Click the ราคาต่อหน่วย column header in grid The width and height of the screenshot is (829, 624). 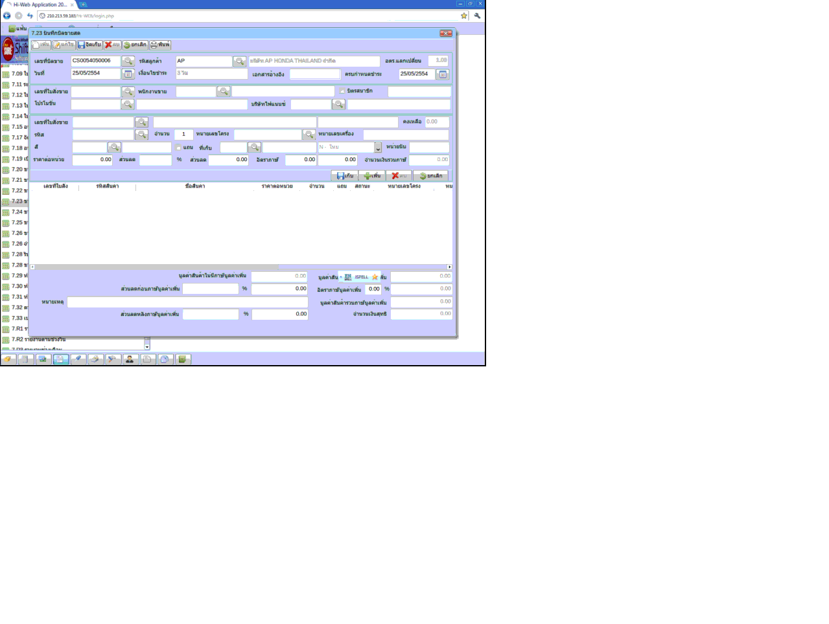pyautogui.click(x=277, y=186)
